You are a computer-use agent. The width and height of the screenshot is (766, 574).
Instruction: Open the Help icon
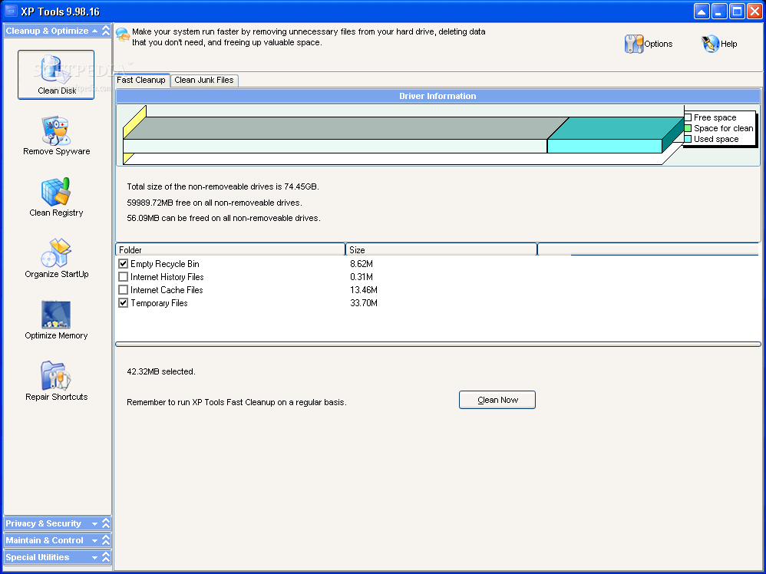[719, 44]
